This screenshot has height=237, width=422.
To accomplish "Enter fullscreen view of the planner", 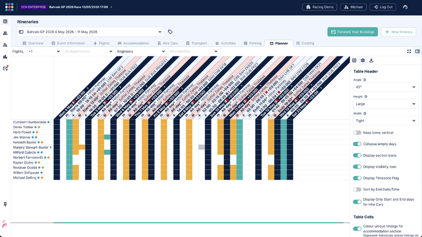I will pyautogui.click(x=409, y=51).
